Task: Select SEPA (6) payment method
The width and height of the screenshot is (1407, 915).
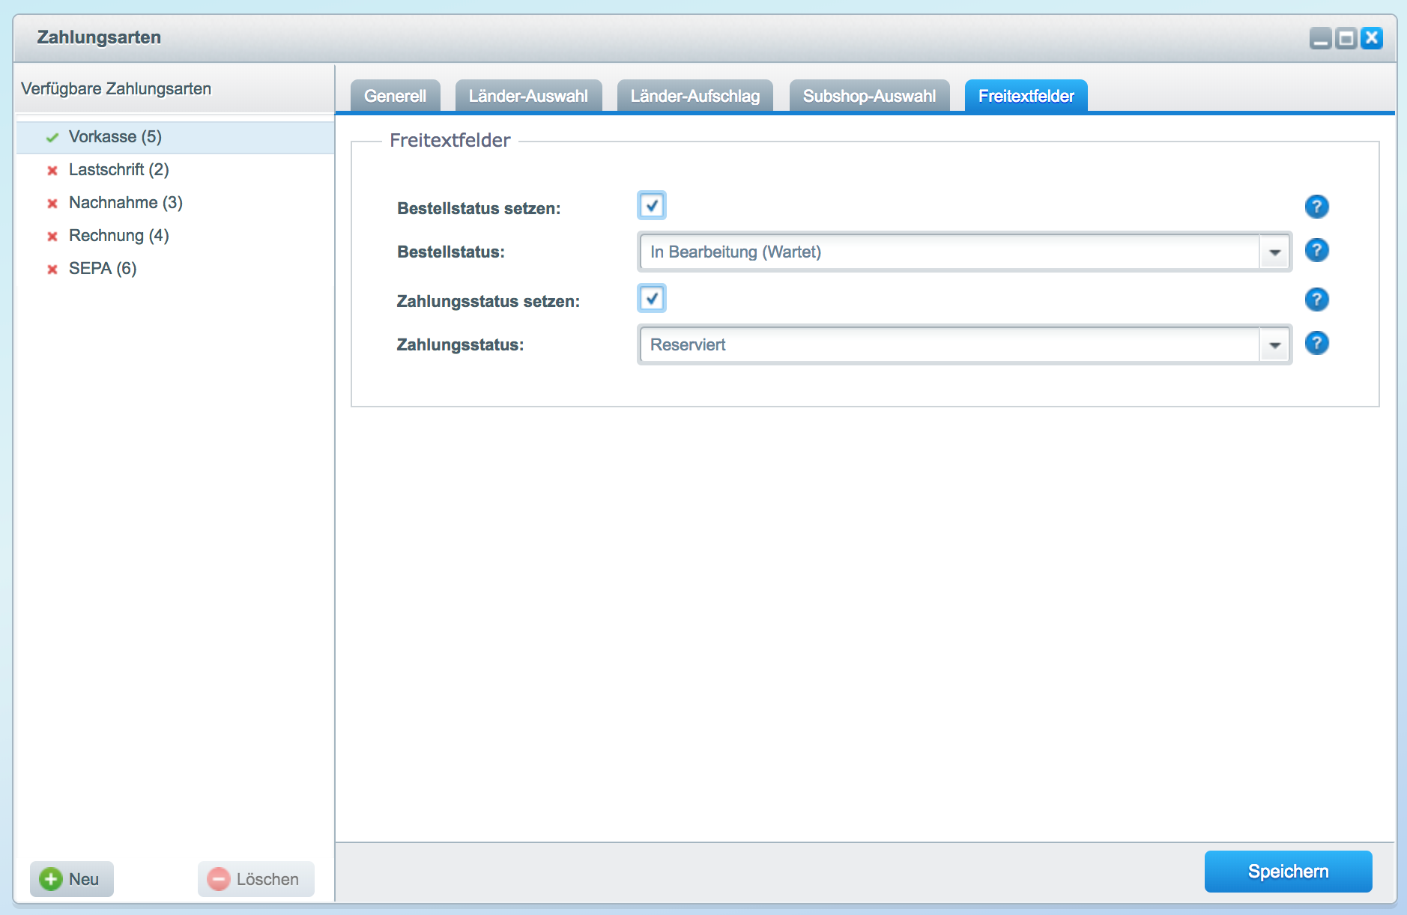Action: point(175,269)
